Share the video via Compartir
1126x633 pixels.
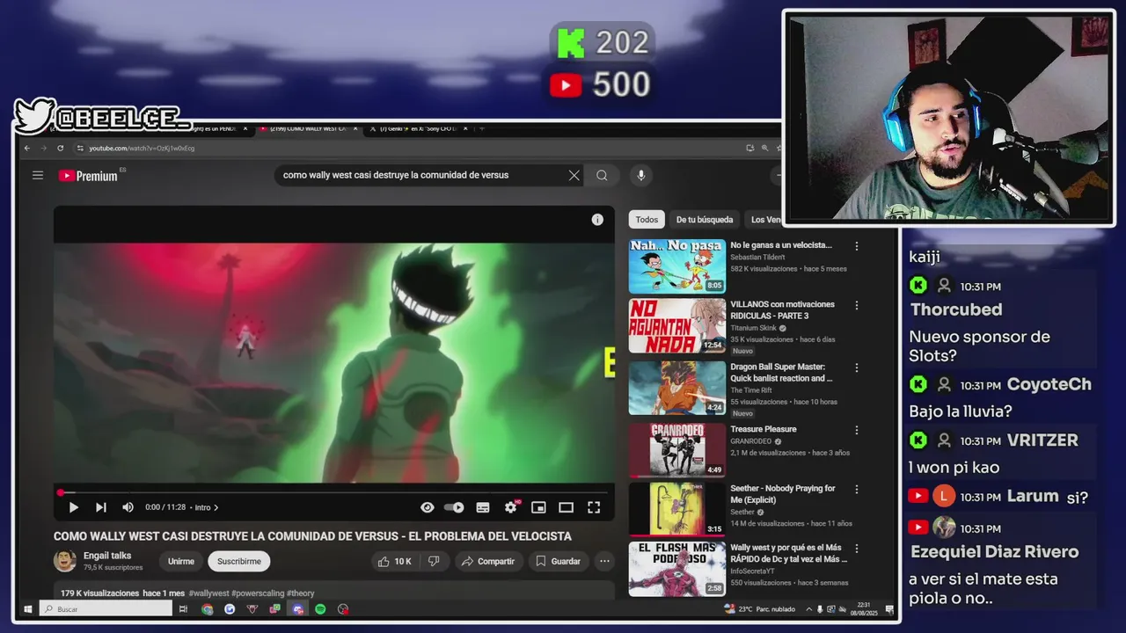coord(488,561)
